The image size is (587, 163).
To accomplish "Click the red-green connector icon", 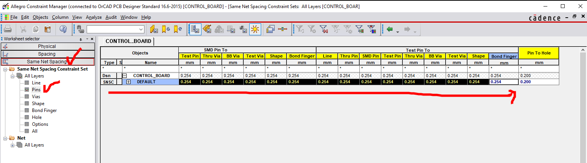I will point(283,29).
